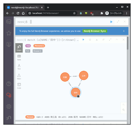Open the extensions puzzle-piece menu
The image size is (134, 128).
click(102, 13)
